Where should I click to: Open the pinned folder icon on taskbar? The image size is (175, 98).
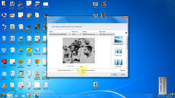pyautogui.click(x=23, y=96)
